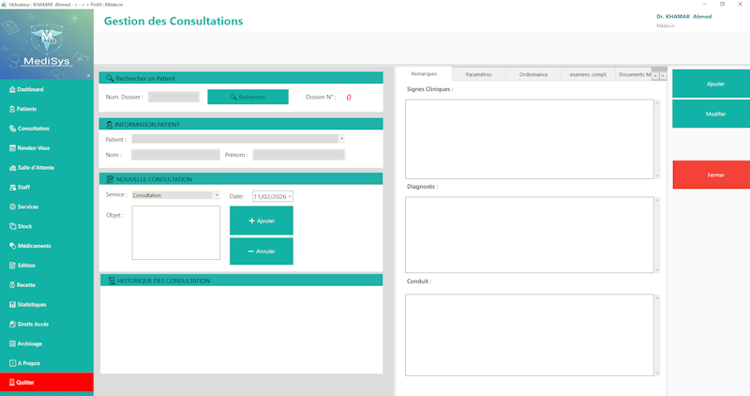Viewport: 750px width, 396px height.
Task: Open the Statistiques chart icon
Action: (x=12, y=305)
